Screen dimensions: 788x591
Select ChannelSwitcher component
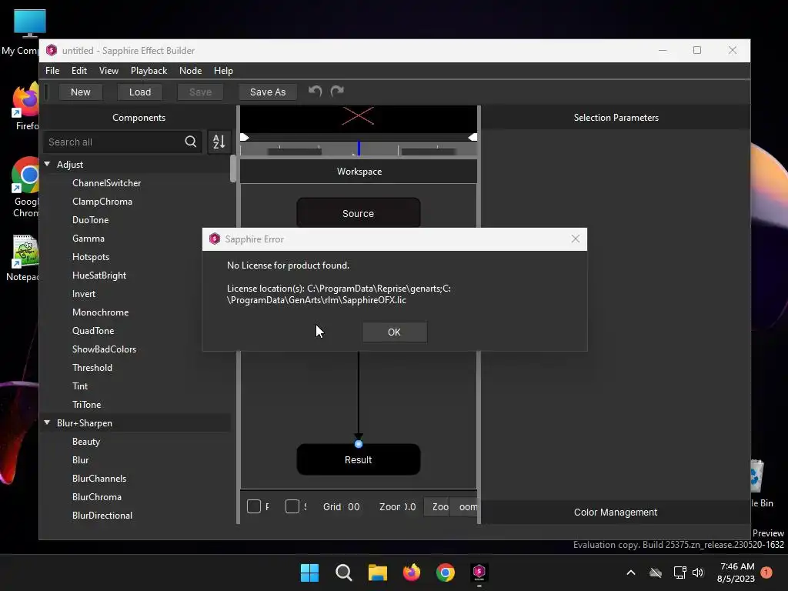tap(106, 183)
